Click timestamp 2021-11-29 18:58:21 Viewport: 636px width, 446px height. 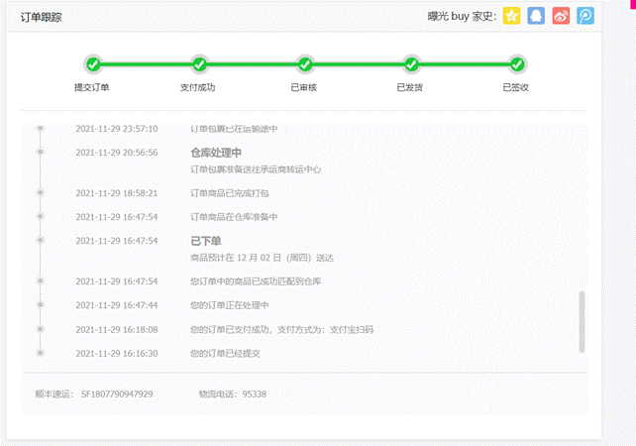click(117, 193)
